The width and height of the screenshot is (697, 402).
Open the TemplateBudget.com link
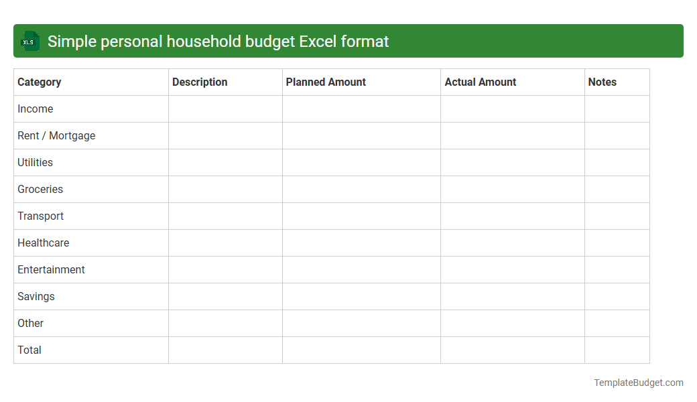pyautogui.click(x=638, y=383)
